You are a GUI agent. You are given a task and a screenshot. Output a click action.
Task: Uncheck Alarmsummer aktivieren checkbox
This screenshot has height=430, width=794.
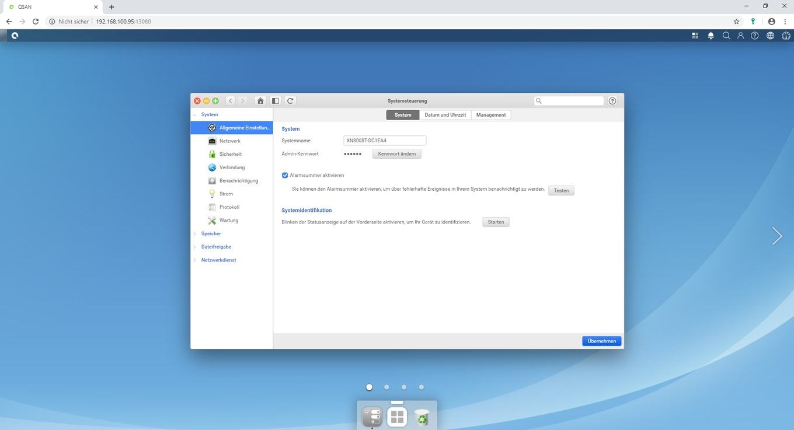coord(285,175)
